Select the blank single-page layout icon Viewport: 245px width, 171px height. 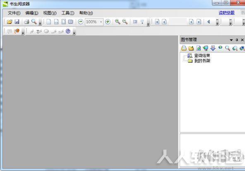point(49,21)
